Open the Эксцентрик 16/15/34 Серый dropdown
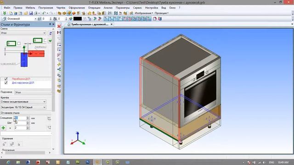The image size is (294, 165). pos(23,107)
